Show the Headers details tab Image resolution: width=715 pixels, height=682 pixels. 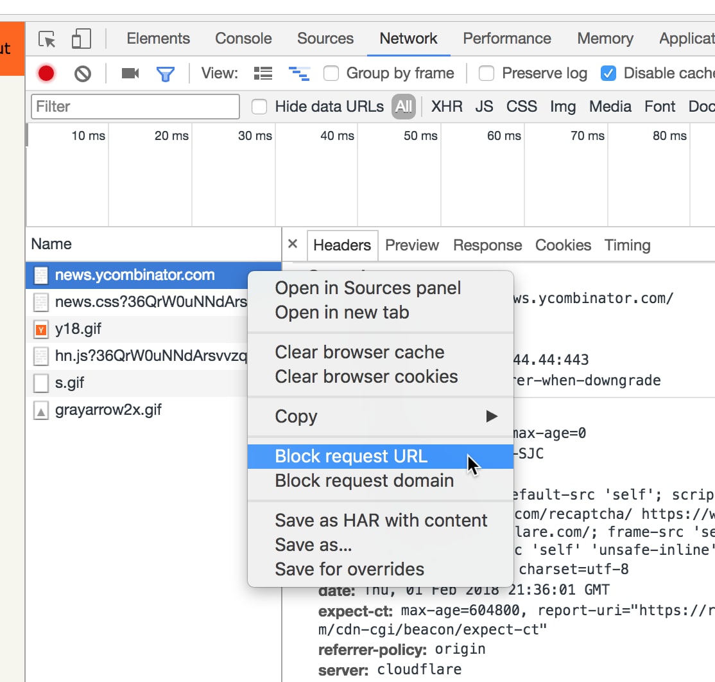343,245
